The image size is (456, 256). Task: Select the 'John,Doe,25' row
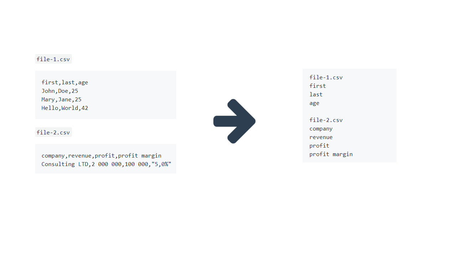pos(60,91)
